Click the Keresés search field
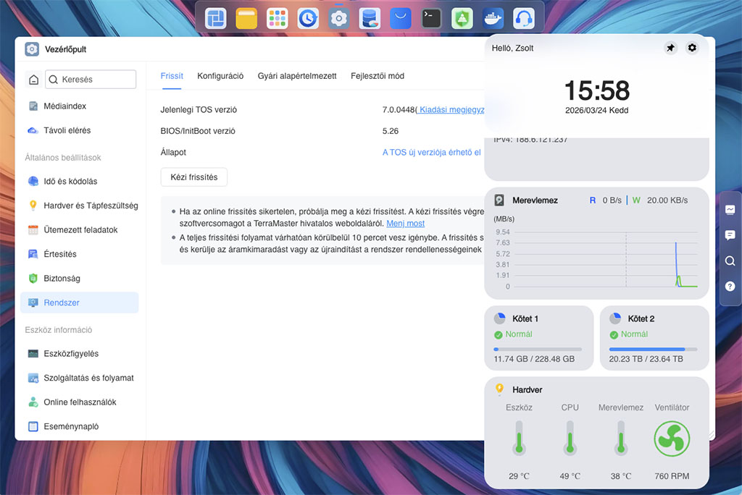This screenshot has height=495, width=742. [x=91, y=80]
